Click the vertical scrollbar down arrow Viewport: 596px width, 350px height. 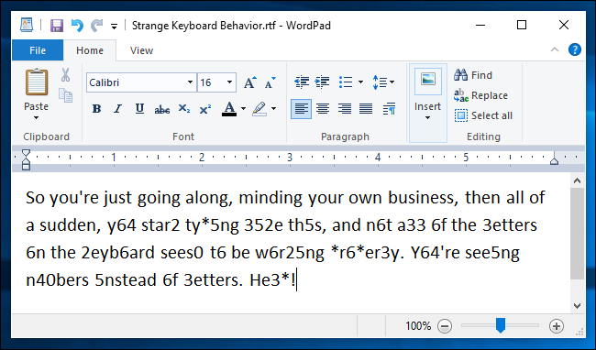[x=577, y=306]
